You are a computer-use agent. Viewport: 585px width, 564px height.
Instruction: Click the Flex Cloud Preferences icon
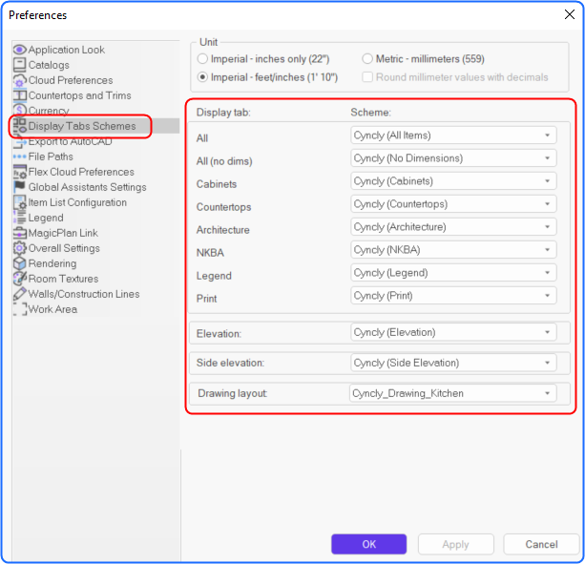click(20, 172)
